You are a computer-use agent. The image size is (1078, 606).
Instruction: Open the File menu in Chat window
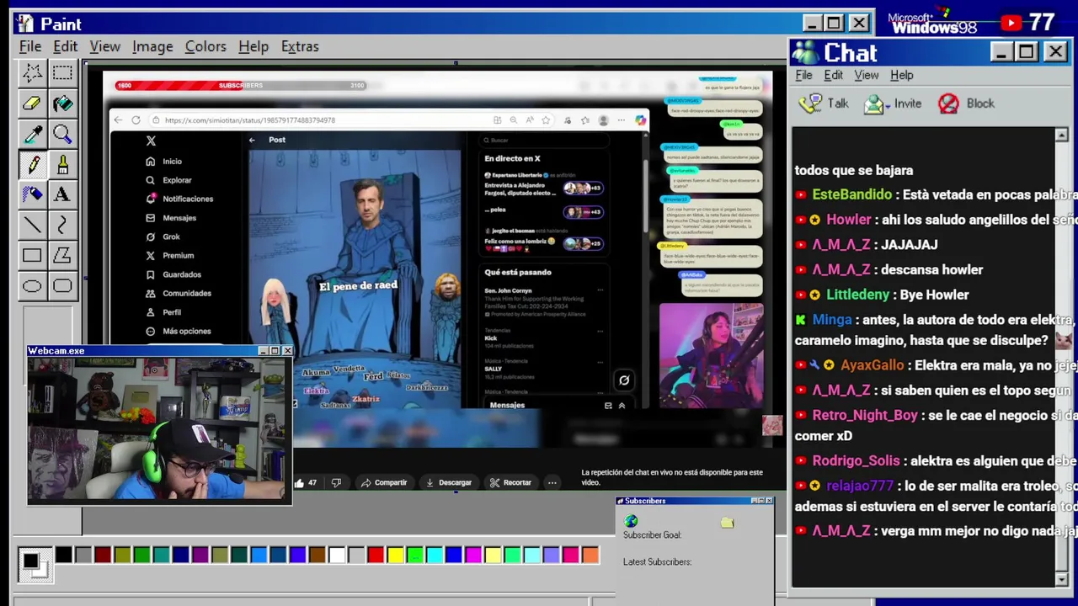tap(804, 75)
